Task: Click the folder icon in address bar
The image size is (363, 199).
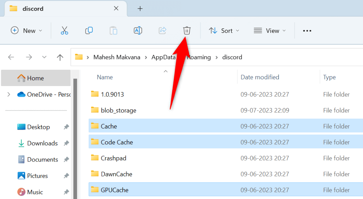Action: [79, 57]
